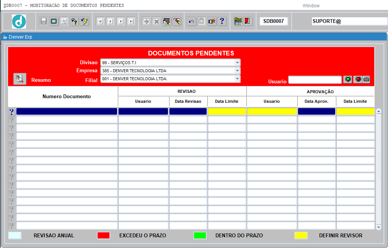
Task: Click the REVISAO group header
Action: 187,91
